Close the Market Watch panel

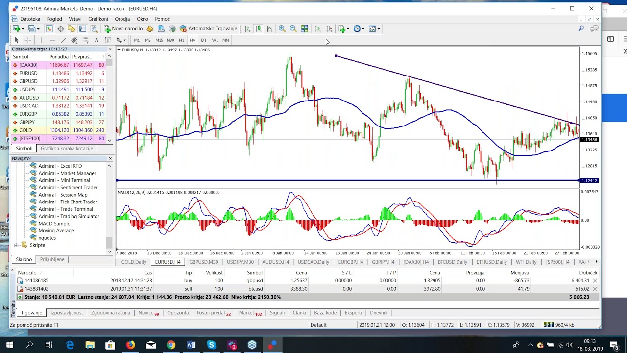(x=110, y=49)
